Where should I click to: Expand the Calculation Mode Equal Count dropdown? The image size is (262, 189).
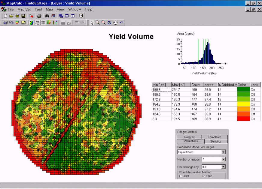tap(223, 152)
